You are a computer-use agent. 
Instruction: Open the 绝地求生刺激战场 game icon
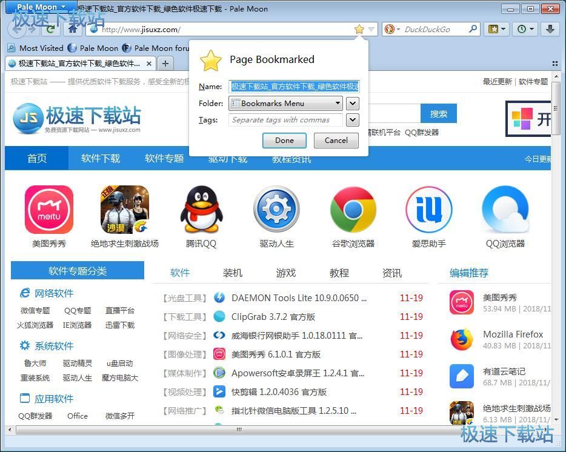[125, 210]
